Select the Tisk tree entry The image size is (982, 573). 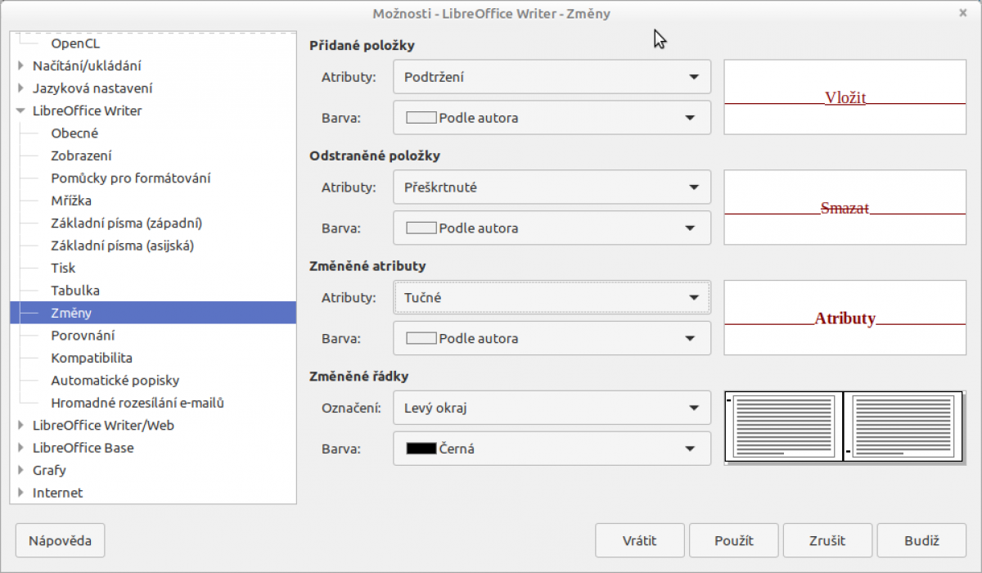coord(63,268)
